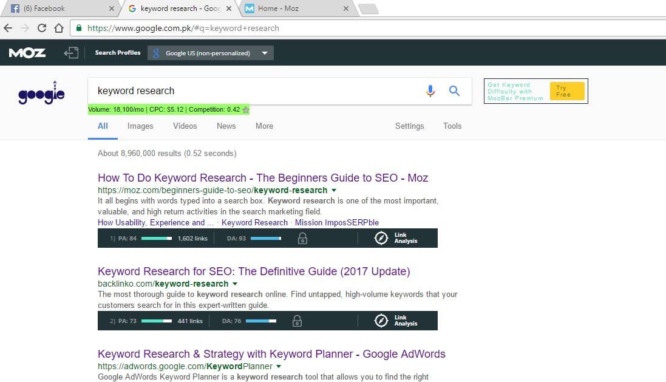
Task: Open a new browser tab
Action: [x=369, y=9]
